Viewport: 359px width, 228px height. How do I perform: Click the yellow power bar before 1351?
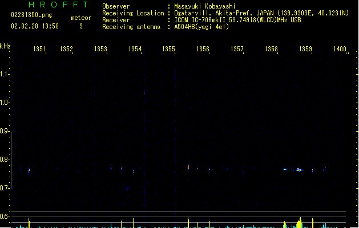(x=29, y=223)
